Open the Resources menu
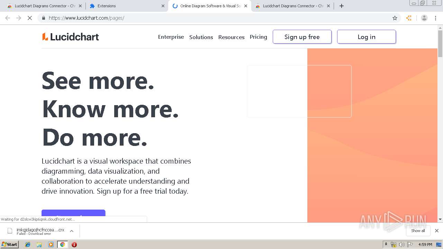The height and width of the screenshot is (249, 443). pyautogui.click(x=231, y=37)
